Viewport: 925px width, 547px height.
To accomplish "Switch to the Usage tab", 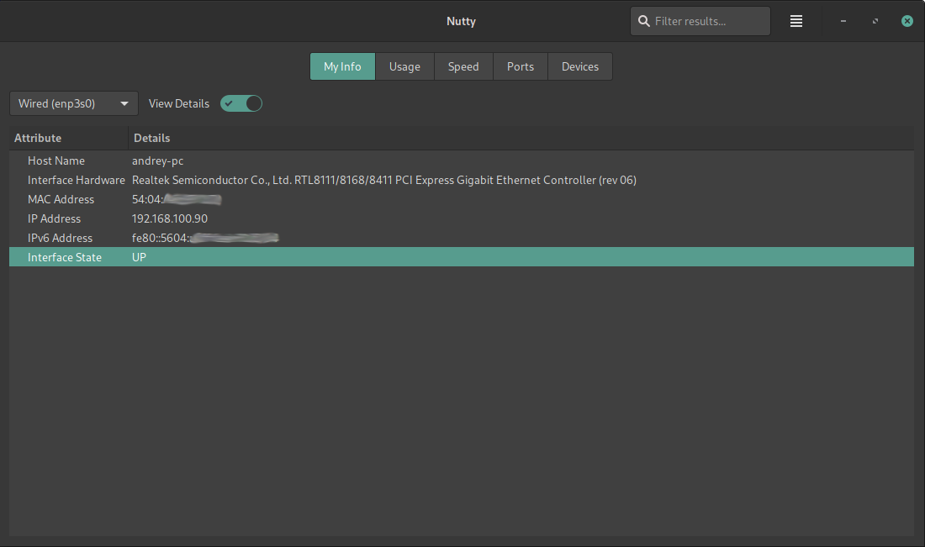I will click(x=404, y=66).
